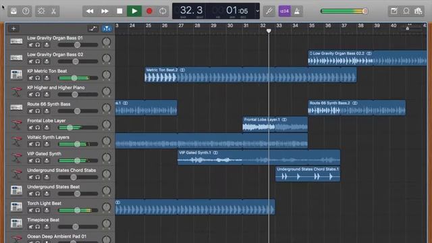Screen dimensions: 432x243
Task: Solo the VIP Gated Synth track
Action: (38, 161)
